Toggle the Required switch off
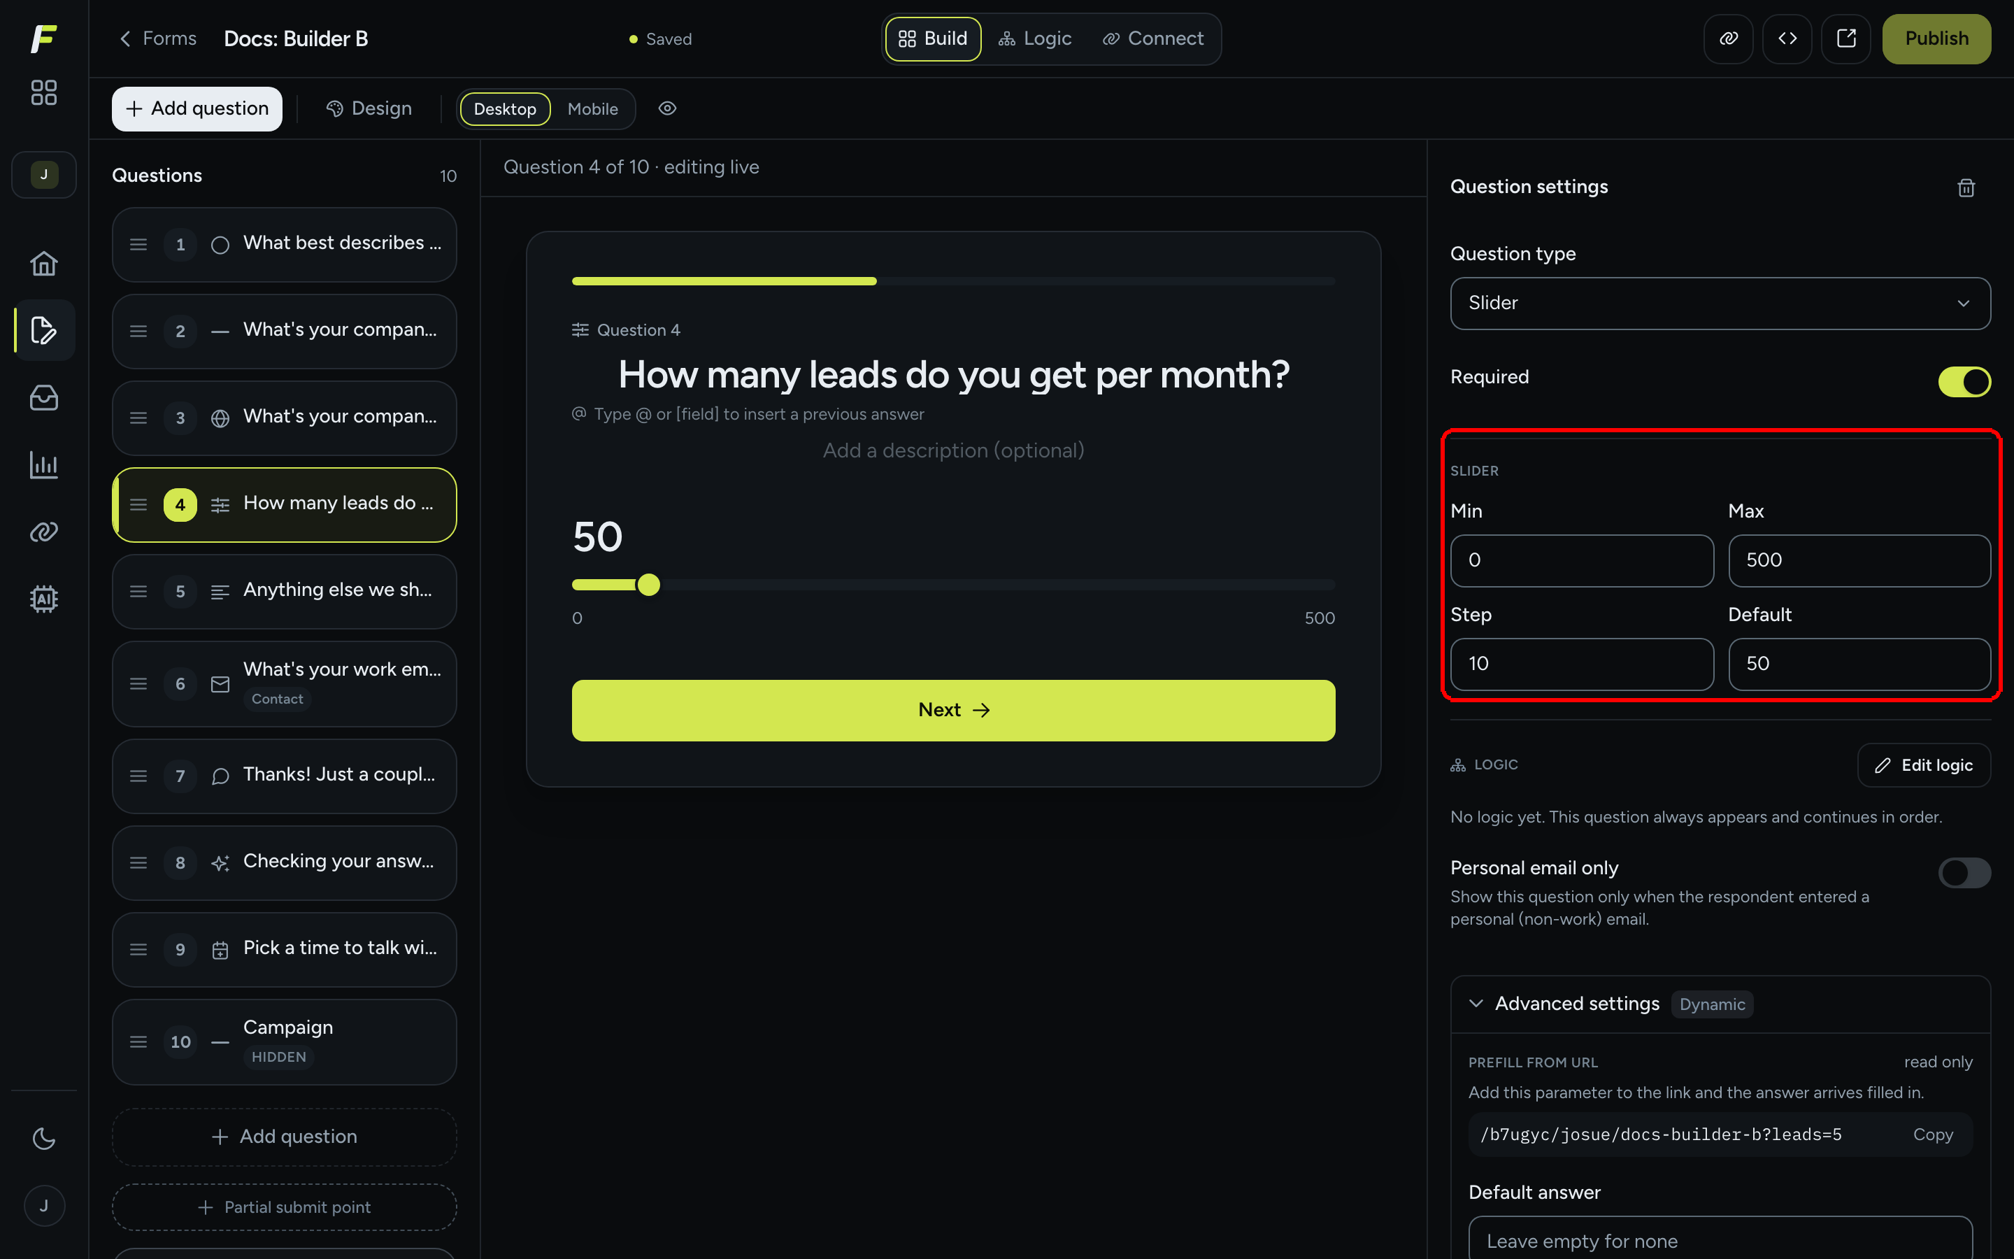2014x1259 pixels. click(x=1964, y=381)
